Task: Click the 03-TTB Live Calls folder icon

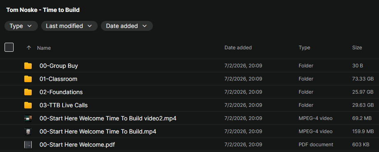Action: click(x=28, y=105)
